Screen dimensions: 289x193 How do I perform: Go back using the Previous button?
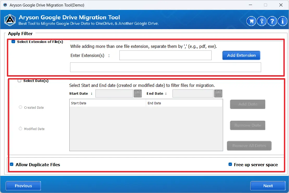[x=23, y=185]
